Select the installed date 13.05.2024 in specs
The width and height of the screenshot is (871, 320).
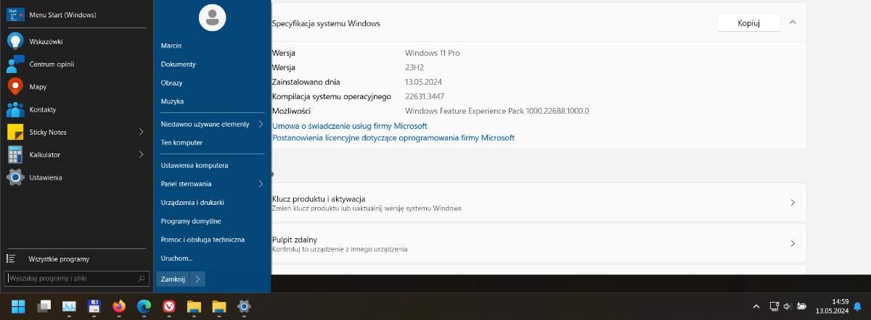(424, 82)
